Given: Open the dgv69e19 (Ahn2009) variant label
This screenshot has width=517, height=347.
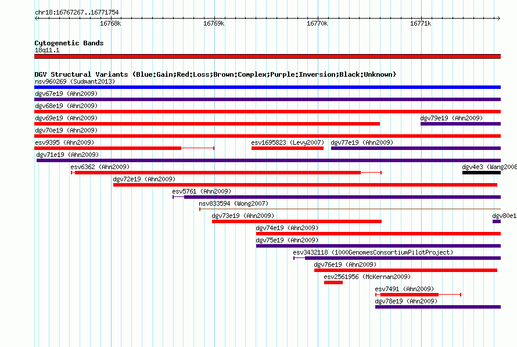Looking at the screenshot, I should [66, 118].
